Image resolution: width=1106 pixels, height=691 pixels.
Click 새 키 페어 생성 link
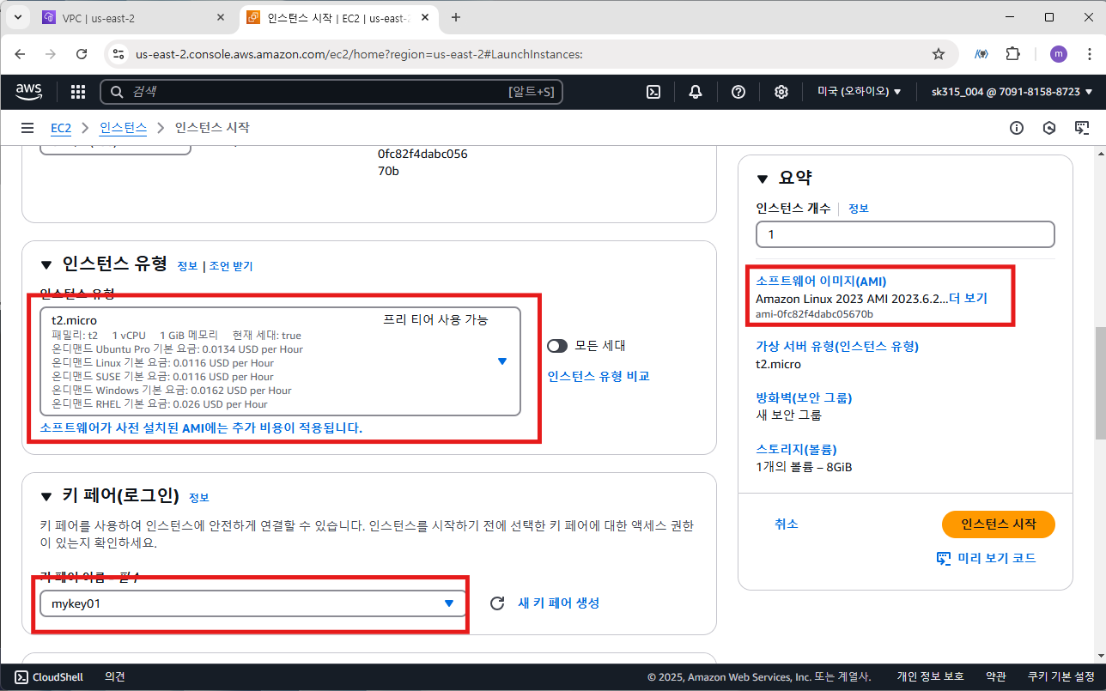pyautogui.click(x=558, y=603)
